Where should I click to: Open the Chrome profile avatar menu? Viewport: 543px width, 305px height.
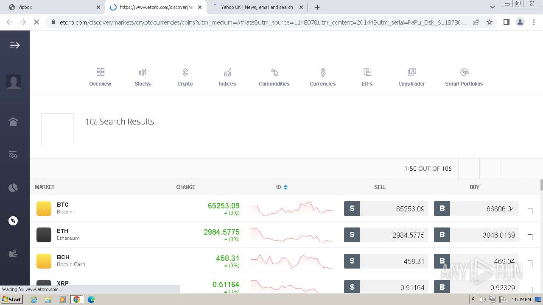point(520,22)
